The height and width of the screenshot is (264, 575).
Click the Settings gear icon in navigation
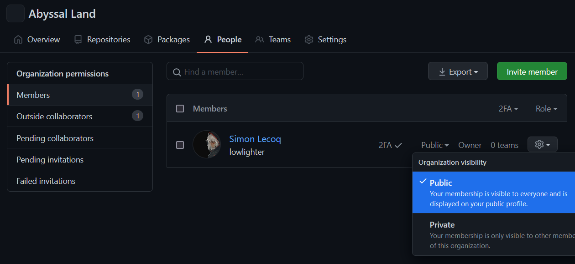click(309, 40)
